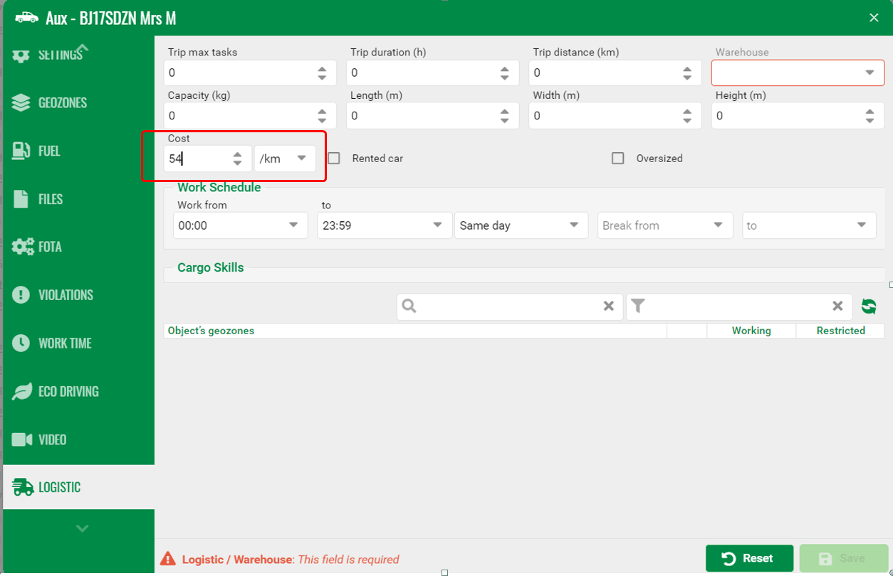
Task: Click into the Trip max tasks field
Action: pos(239,73)
